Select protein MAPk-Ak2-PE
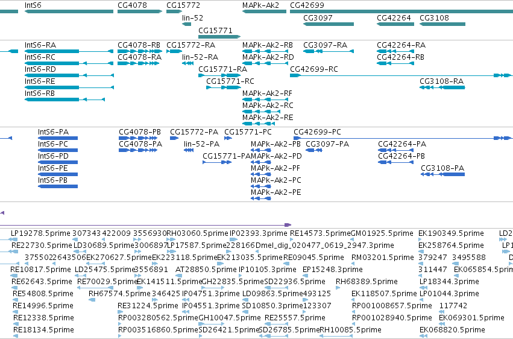 pyautogui.click(x=261, y=198)
